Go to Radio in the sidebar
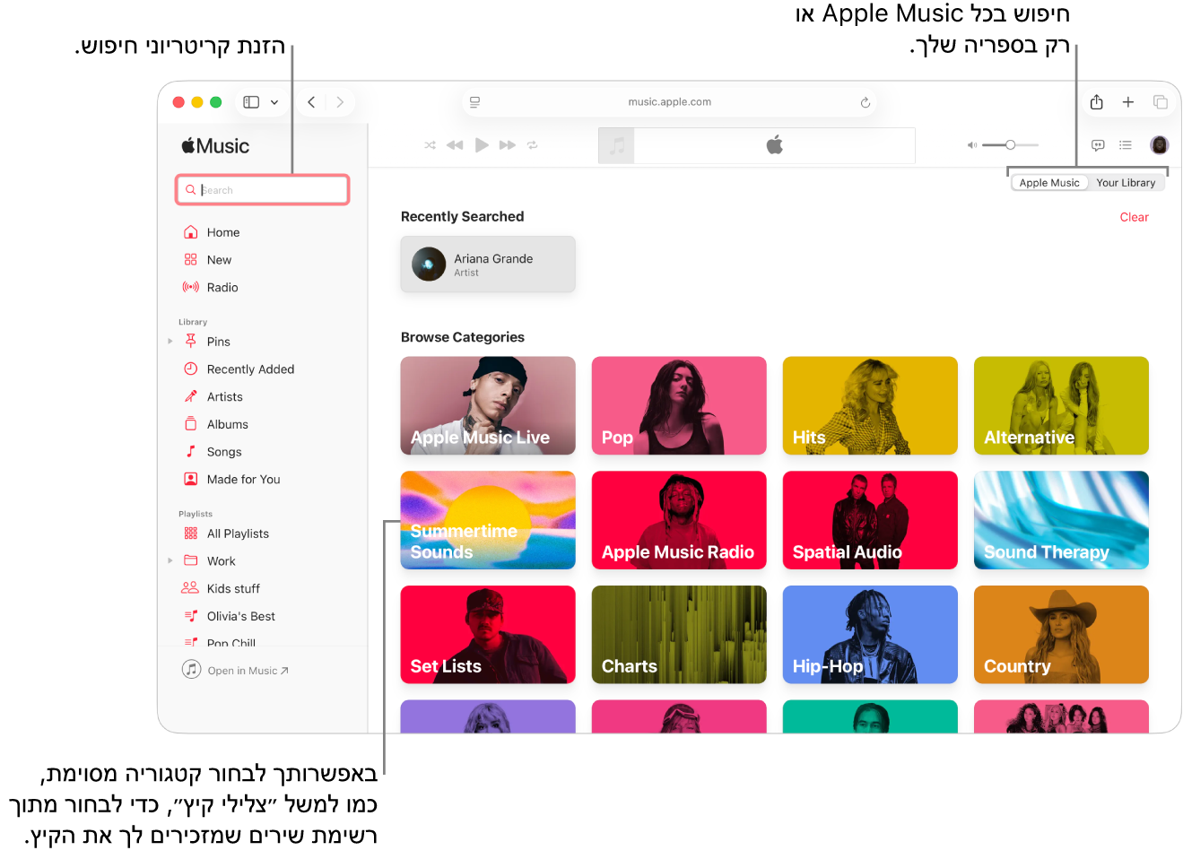This screenshot has height=859, width=1183. [x=222, y=288]
